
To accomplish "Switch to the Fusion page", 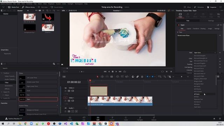I will 112,119.
